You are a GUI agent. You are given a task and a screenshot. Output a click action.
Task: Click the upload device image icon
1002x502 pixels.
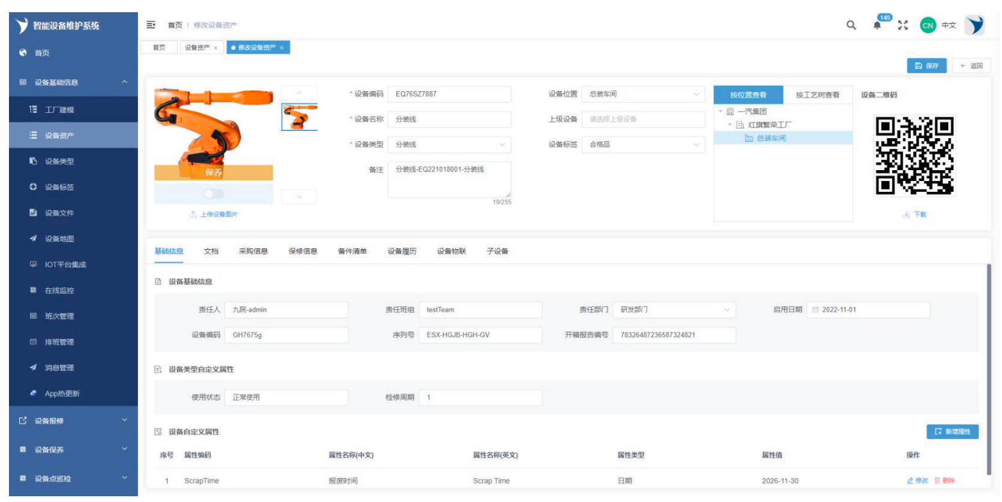coord(192,214)
